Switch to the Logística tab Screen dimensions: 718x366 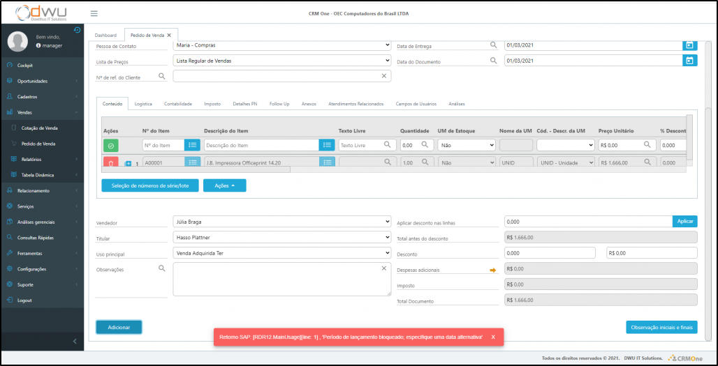tap(143, 104)
